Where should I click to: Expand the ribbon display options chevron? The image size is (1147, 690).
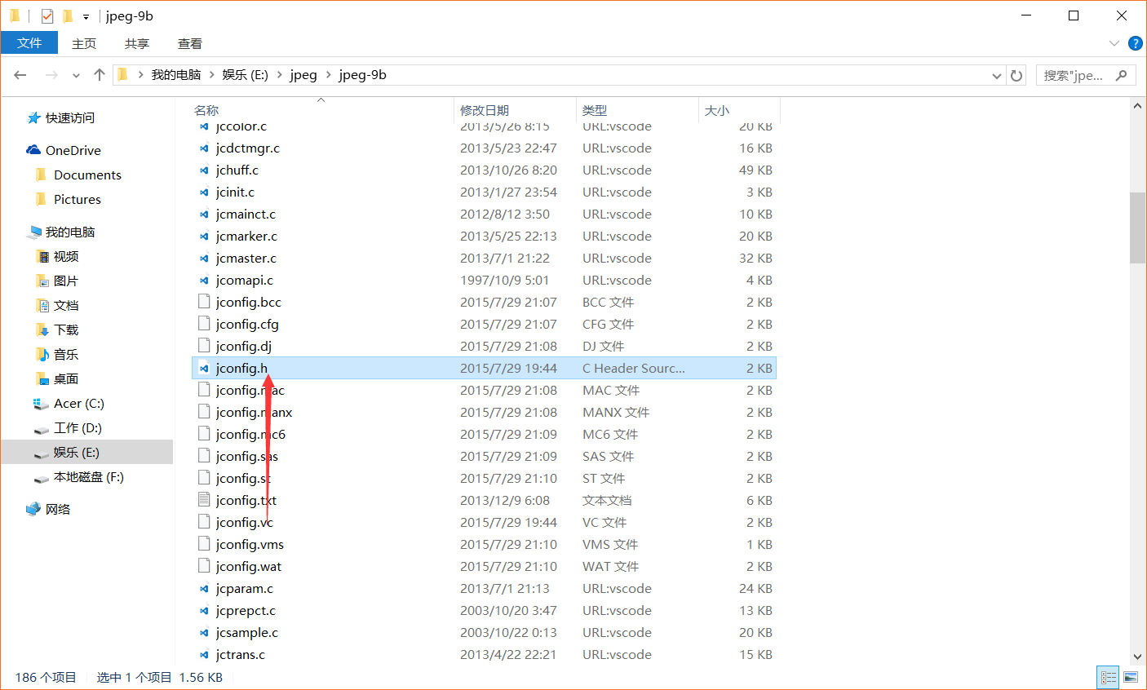pyautogui.click(x=1114, y=43)
